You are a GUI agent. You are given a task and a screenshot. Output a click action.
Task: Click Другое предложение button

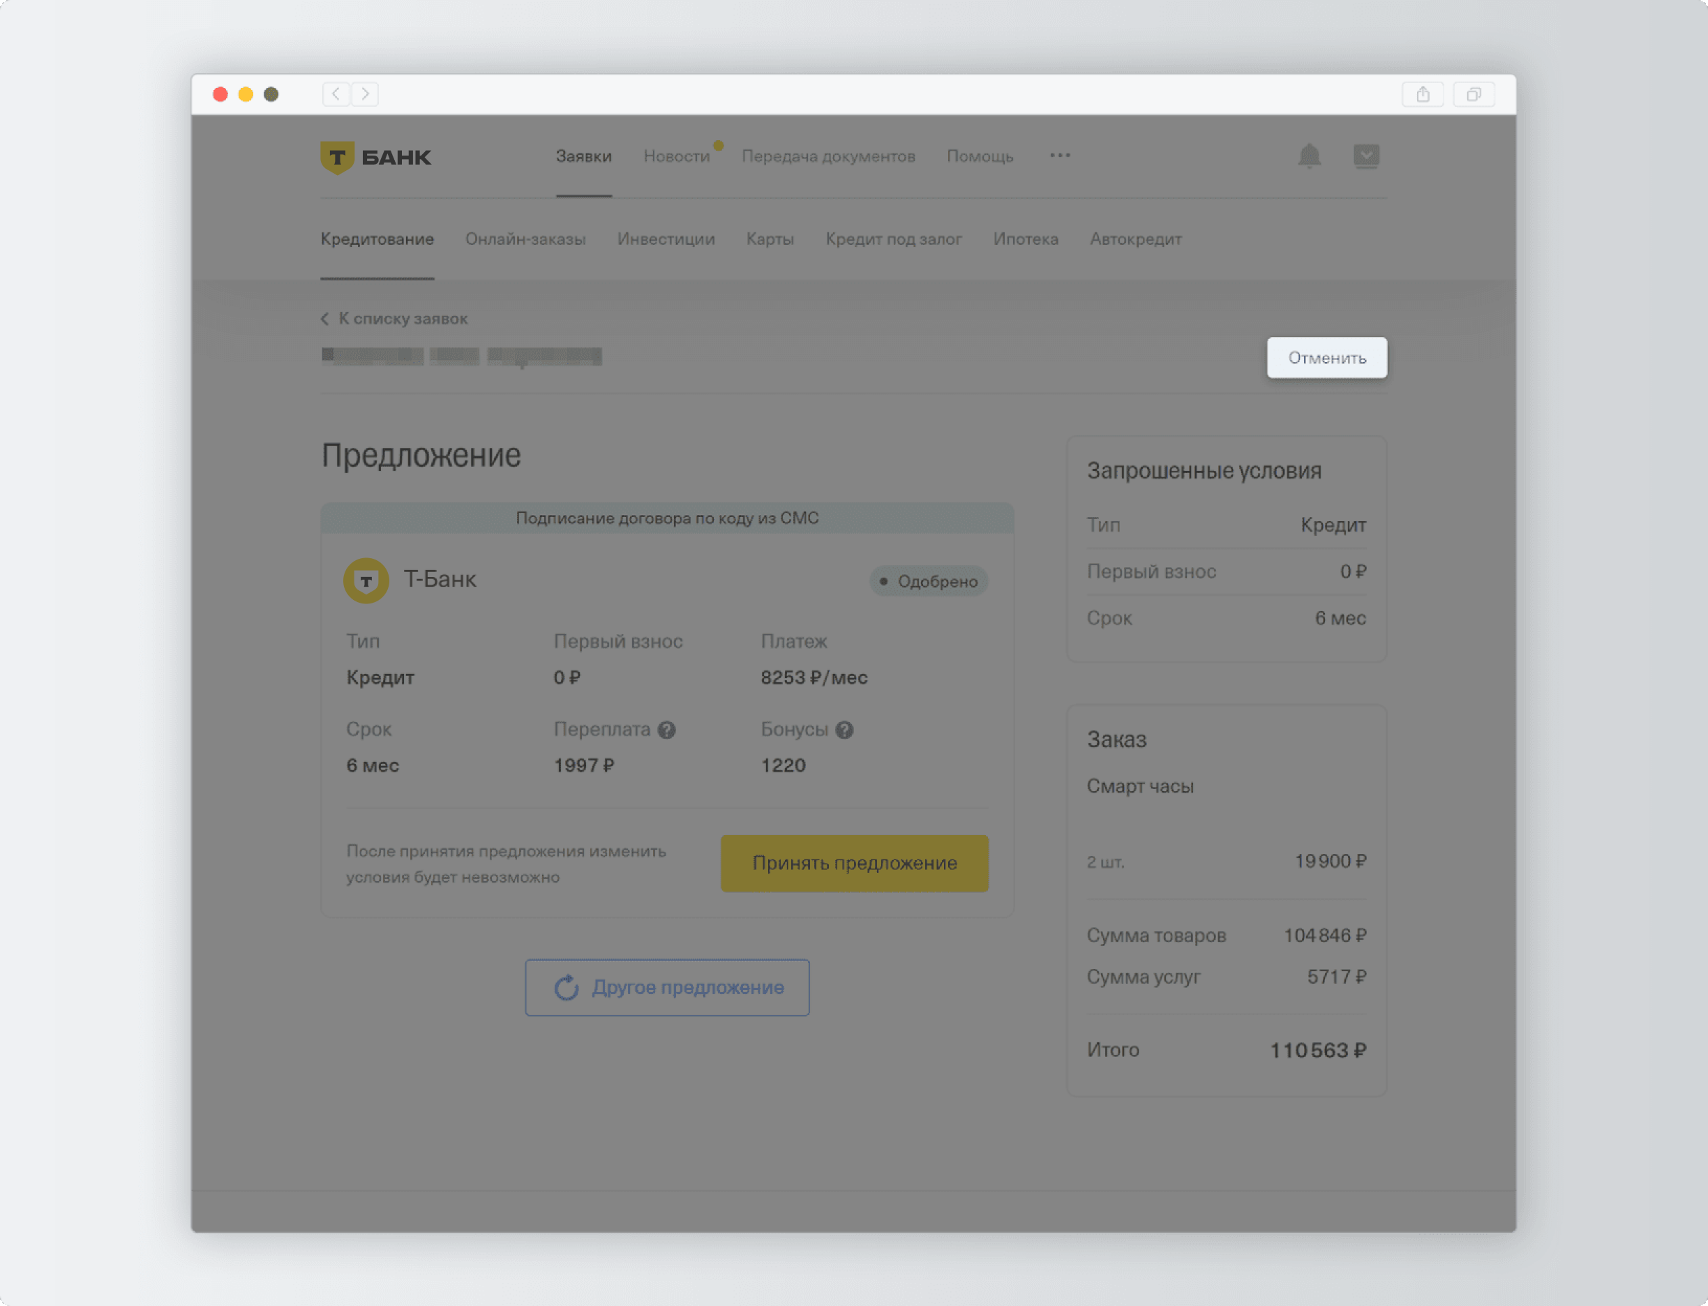coord(667,987)
